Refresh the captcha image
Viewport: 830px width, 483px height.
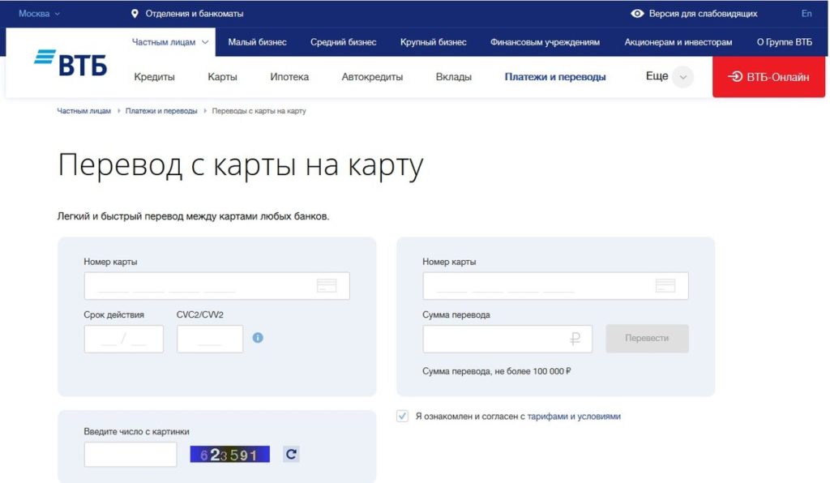click(291, 454)
